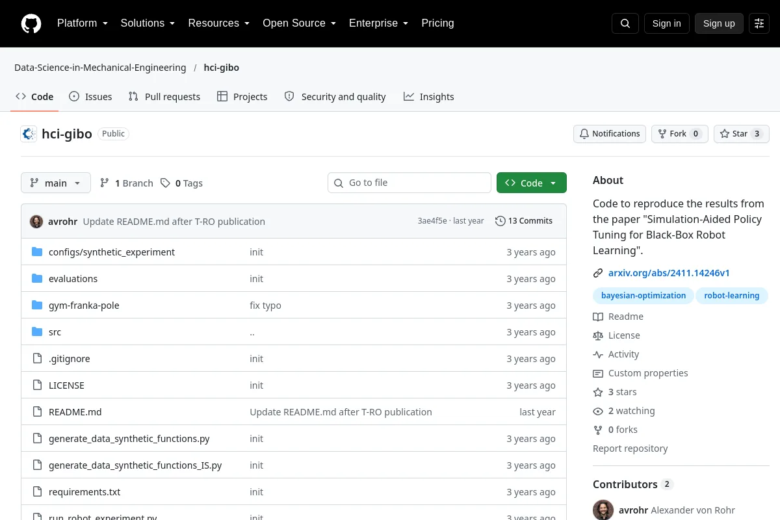Screen dimensions: 780x520
Task: Open generate_data_synthetic_functions_IS.py file
Action: [x=135, y=465]
